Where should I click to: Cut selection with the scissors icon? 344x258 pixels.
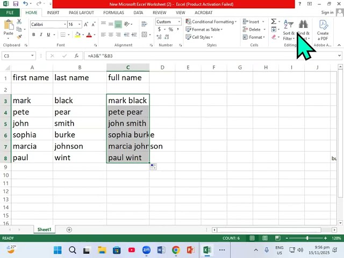[19, 21]
